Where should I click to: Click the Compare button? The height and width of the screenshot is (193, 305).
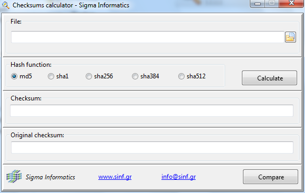270,177
